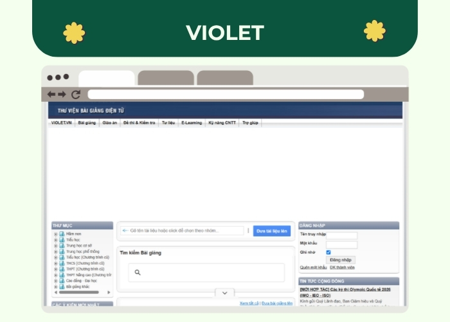Open the Xem tất cả link
450x322 pixels.
point(249,303)
